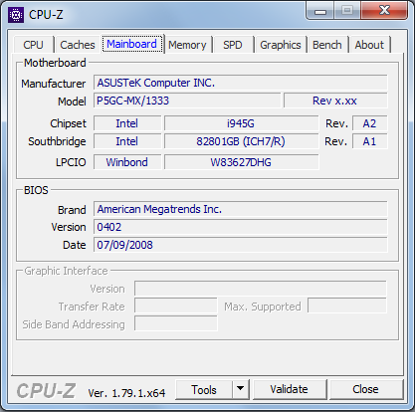Screen dimensions: 415x412
Task: Switch to the CPU tab
Action: pos(33,45)
